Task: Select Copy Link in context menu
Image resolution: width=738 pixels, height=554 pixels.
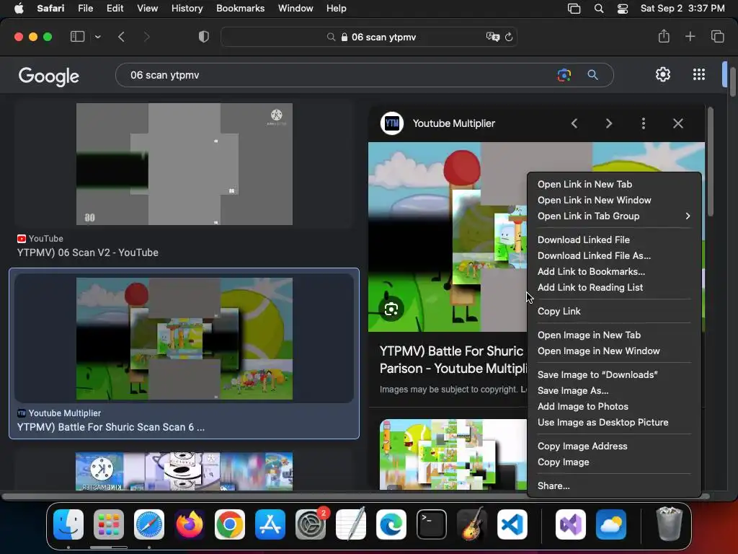Action: pyautogui.click(x=559, y=312)
